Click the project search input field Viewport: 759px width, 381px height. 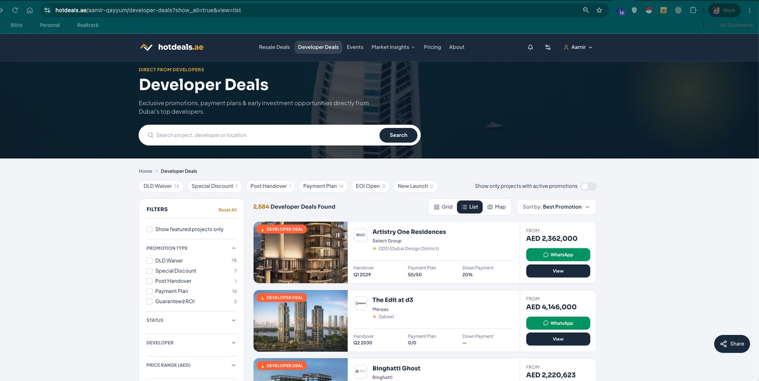(263, 135)
